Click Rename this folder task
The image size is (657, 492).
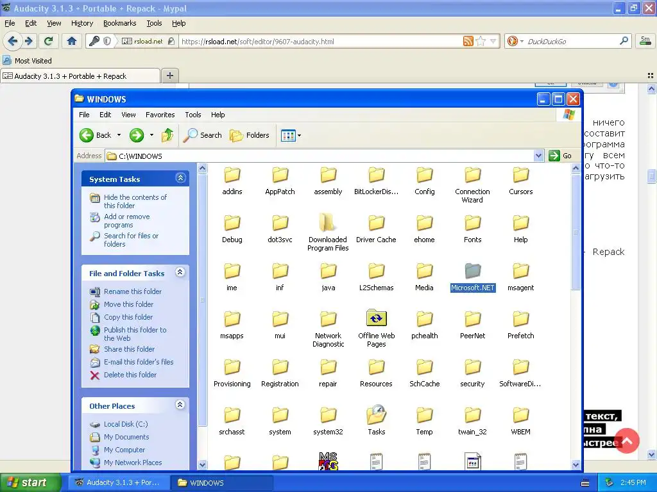(133, 291)
